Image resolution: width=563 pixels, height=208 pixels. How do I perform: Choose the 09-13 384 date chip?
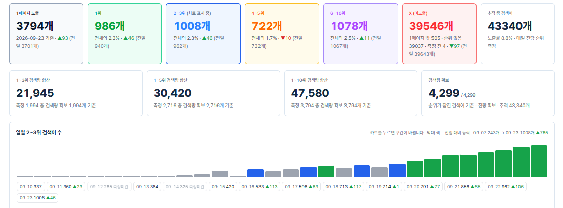(147, 187)
